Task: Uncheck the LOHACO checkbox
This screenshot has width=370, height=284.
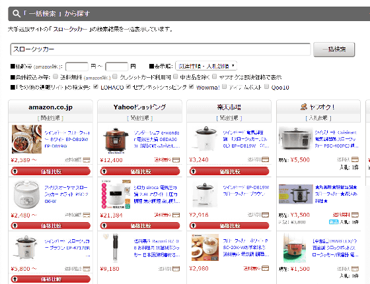Action: pyautogui.click(x=96, y=87)
